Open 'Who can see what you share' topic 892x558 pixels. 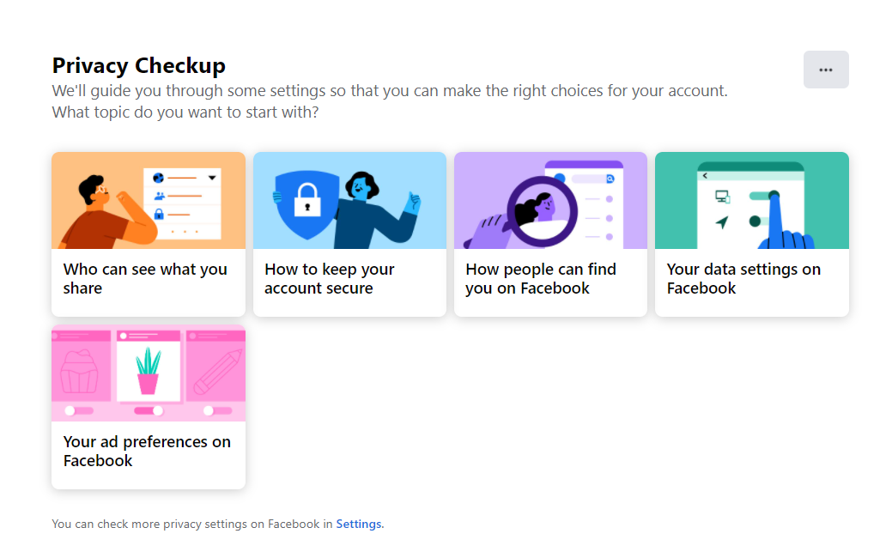tap(145, 279)
